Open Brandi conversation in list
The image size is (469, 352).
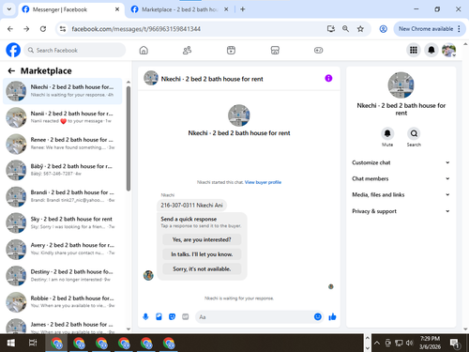tap(63, 196)
